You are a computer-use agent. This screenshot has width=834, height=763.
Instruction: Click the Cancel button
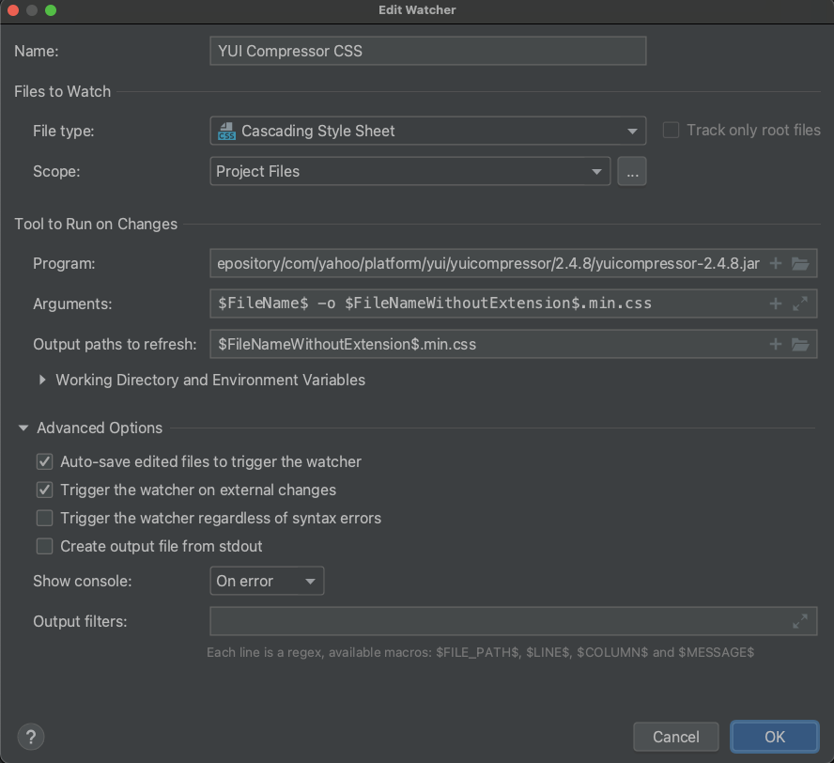tap(676, 737)
